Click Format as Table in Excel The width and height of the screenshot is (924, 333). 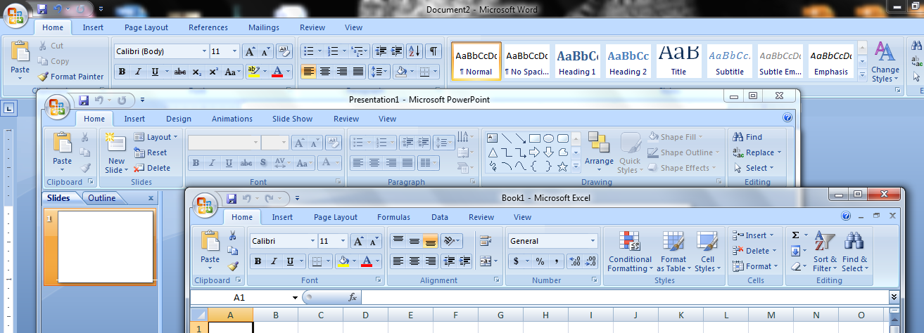[673, 252]
